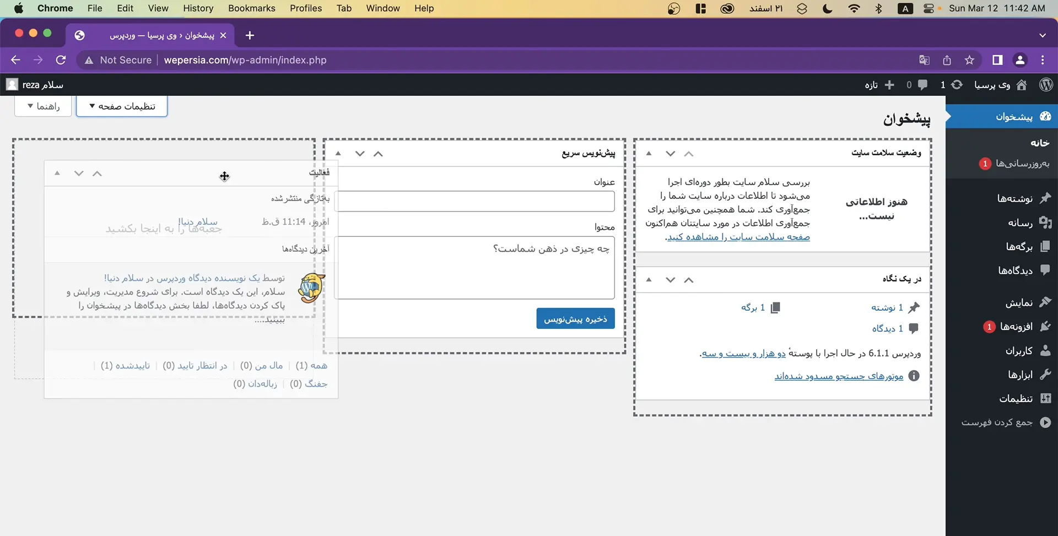Expand تنظیمات صفحه screen options

coord(122,106)
